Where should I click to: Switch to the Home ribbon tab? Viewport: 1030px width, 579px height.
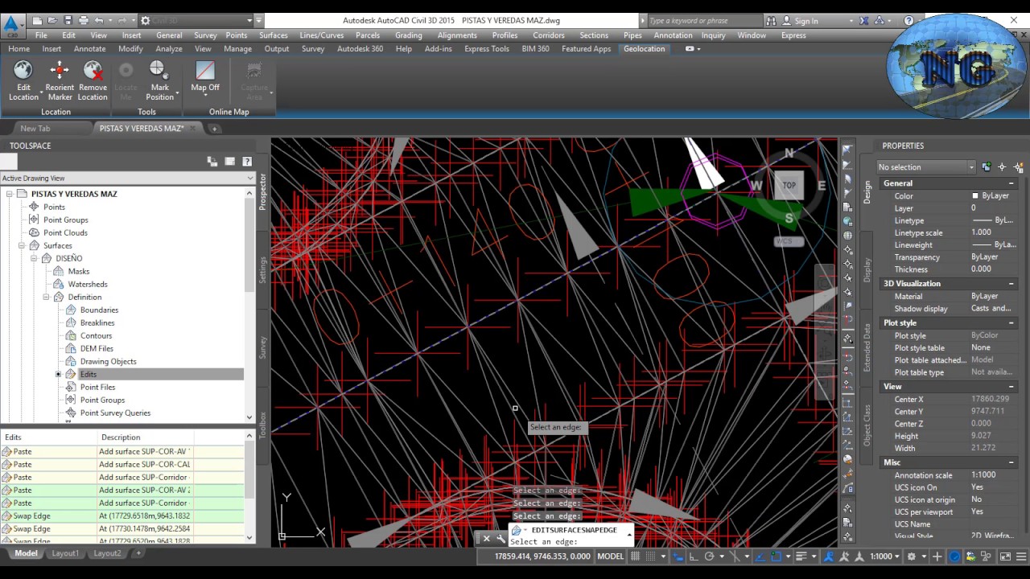pyautogui.click(x=19, y=49)
